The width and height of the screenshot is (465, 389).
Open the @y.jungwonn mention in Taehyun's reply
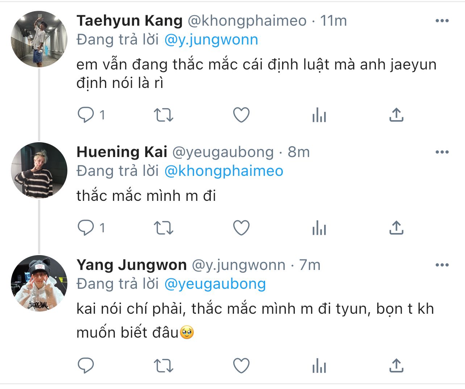(211, 39)
